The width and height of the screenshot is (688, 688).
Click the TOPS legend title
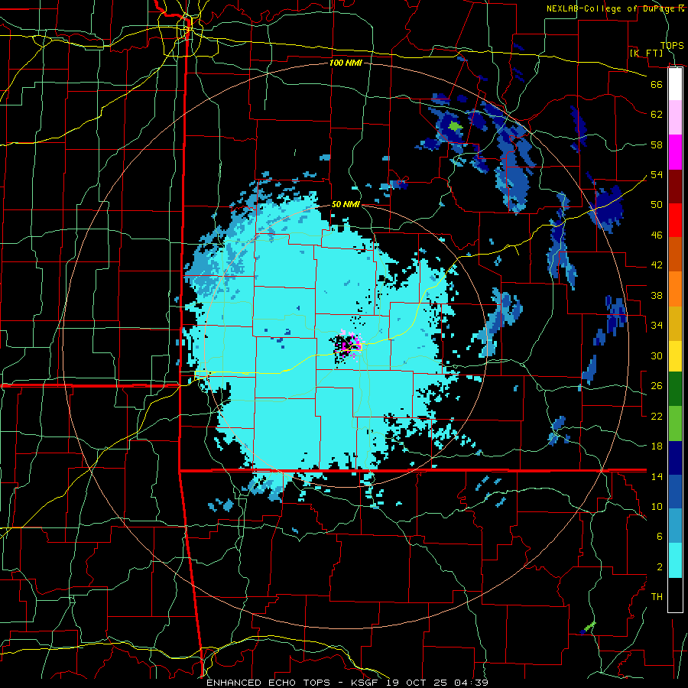[672, 45]
